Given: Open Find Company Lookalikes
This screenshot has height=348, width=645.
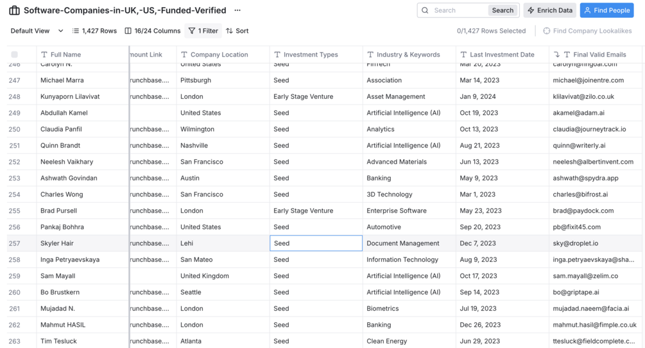Looking at the screenshot, I should click(587, 31).
